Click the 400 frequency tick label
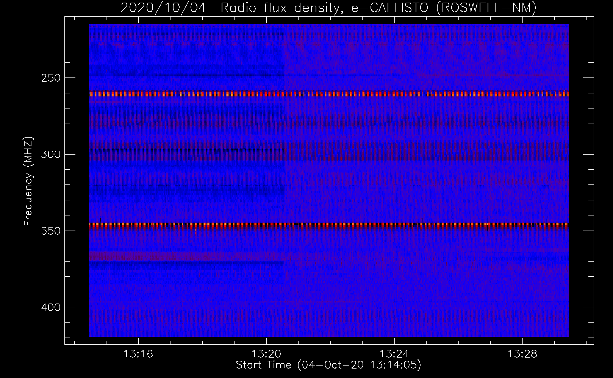 coord(50,307)
